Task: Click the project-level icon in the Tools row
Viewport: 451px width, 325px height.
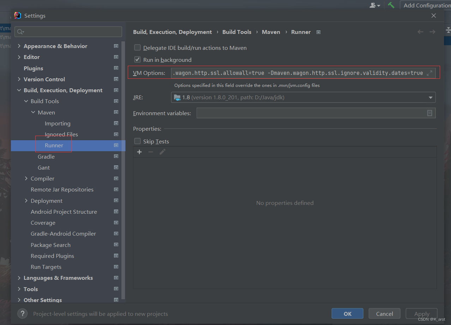Action: [116, 289]
